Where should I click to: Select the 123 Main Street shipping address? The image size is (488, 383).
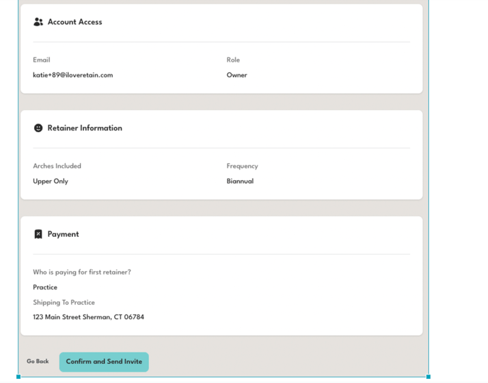(88, 318)
